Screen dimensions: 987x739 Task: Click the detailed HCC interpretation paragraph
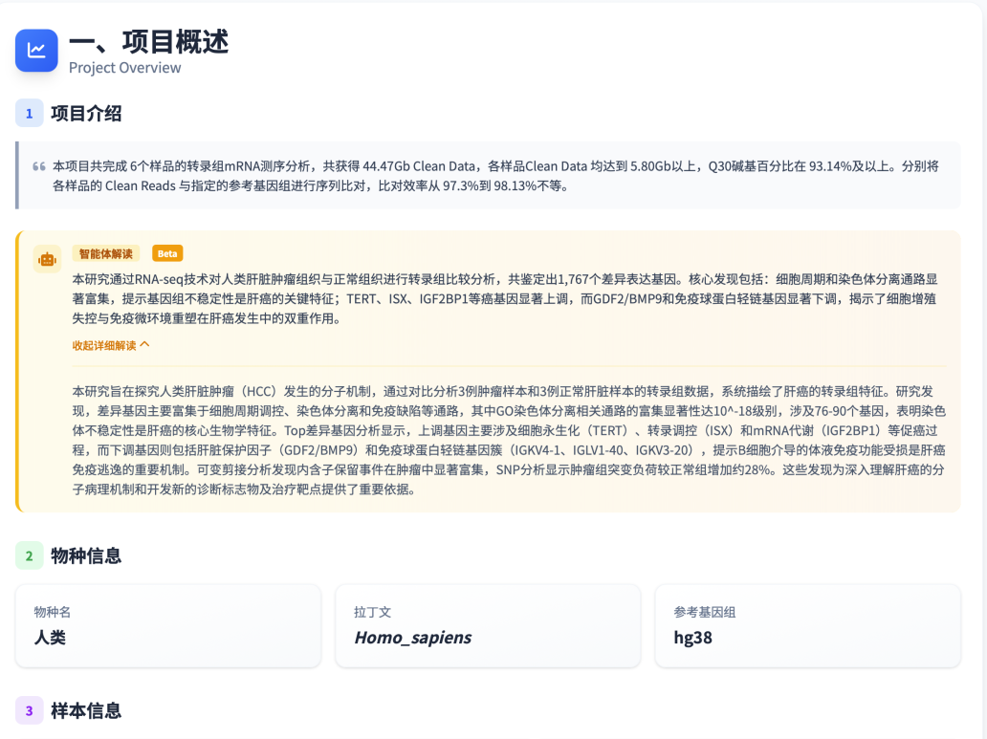click(509, 441)
